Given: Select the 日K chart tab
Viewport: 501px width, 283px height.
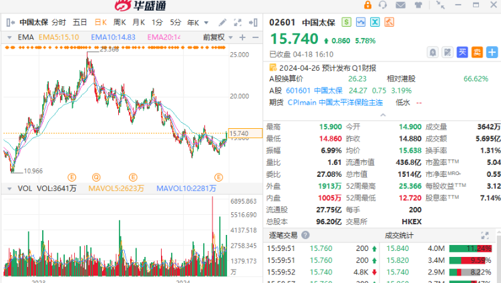Looking at the screenshot, I should click(101, 22).
